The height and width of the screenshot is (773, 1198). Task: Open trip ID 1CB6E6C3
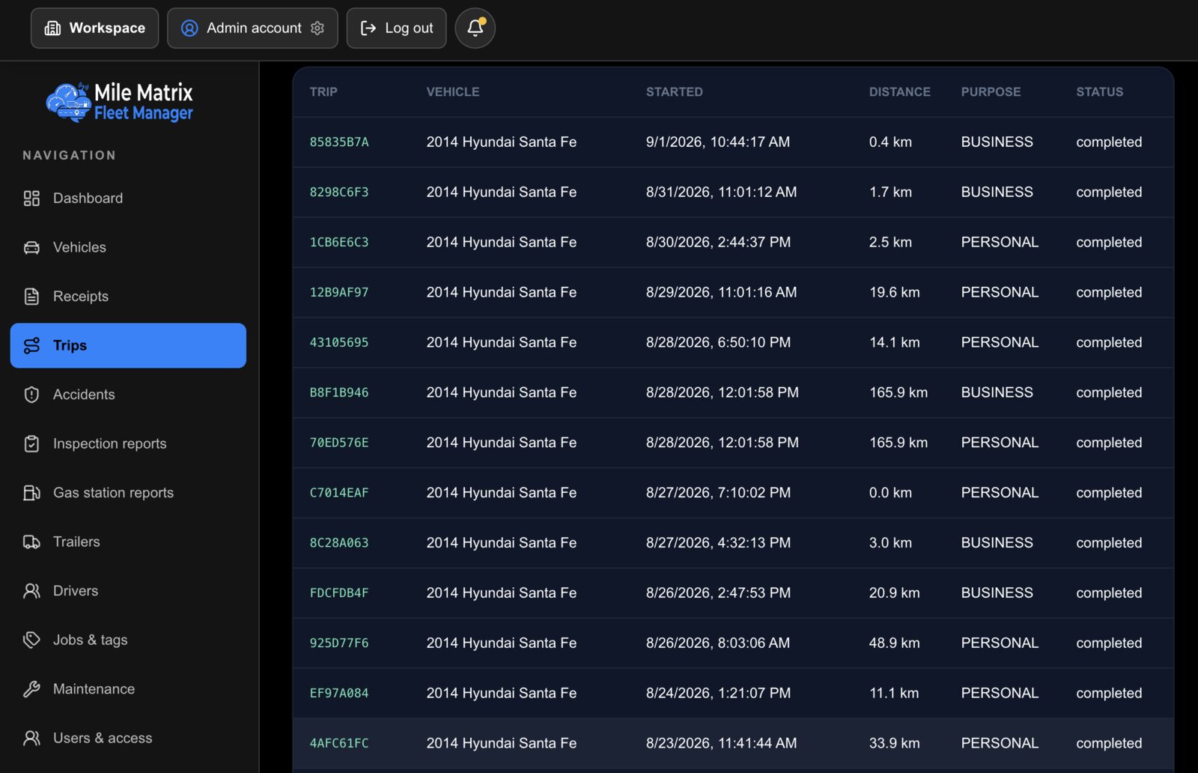tap(339, 243)
